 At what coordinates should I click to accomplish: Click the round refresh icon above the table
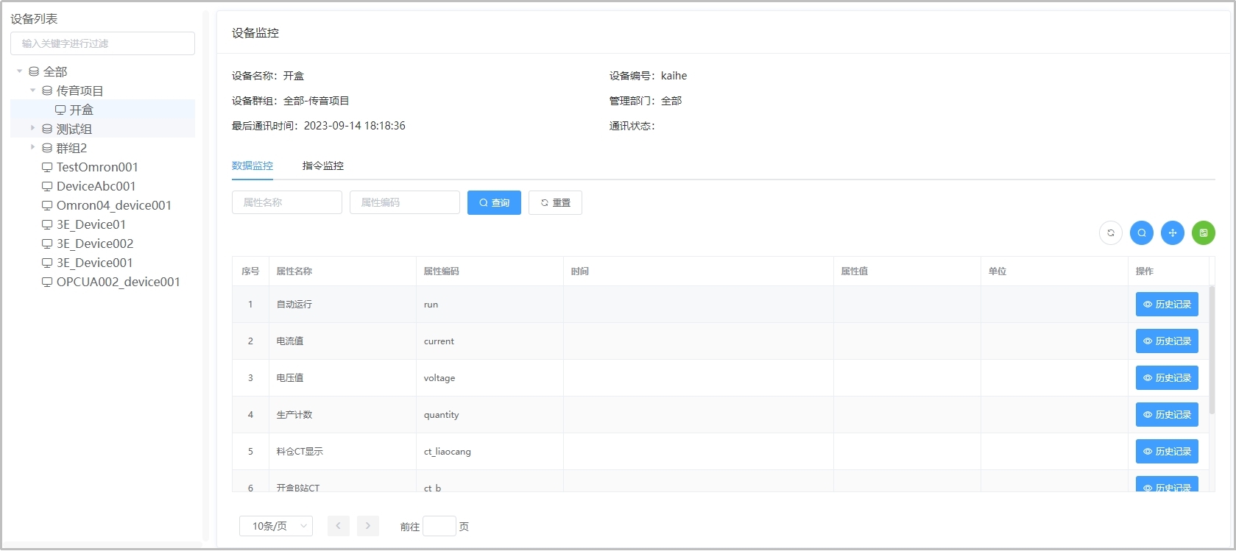point(1110,233)
